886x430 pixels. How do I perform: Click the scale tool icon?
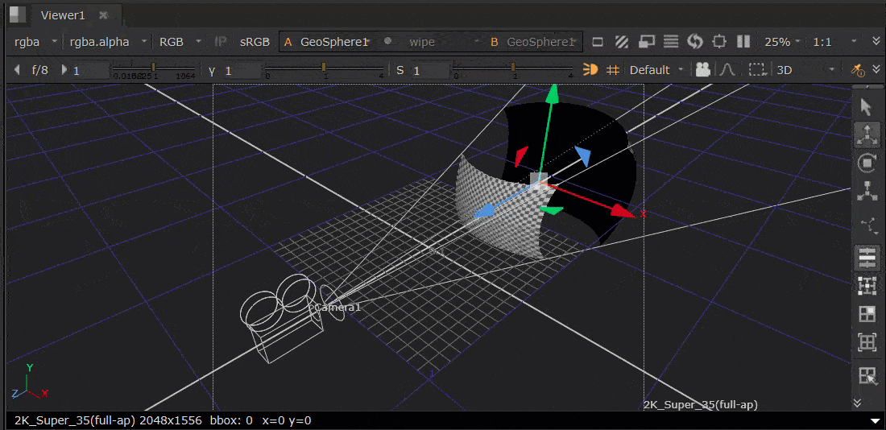[867, 192]
